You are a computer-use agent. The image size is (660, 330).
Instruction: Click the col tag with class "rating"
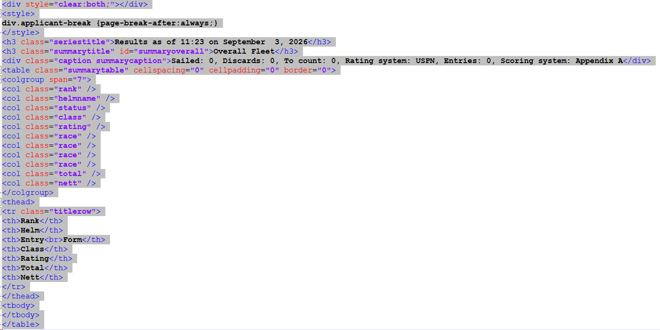pos(54,127)
